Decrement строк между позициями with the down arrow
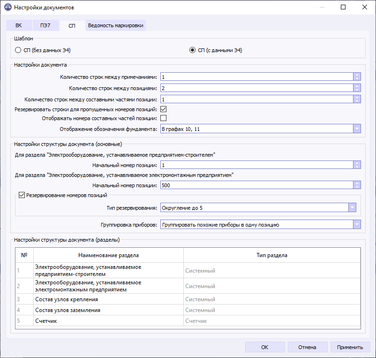The width and height of the screenshot is (376, 358). coord(357,89)
